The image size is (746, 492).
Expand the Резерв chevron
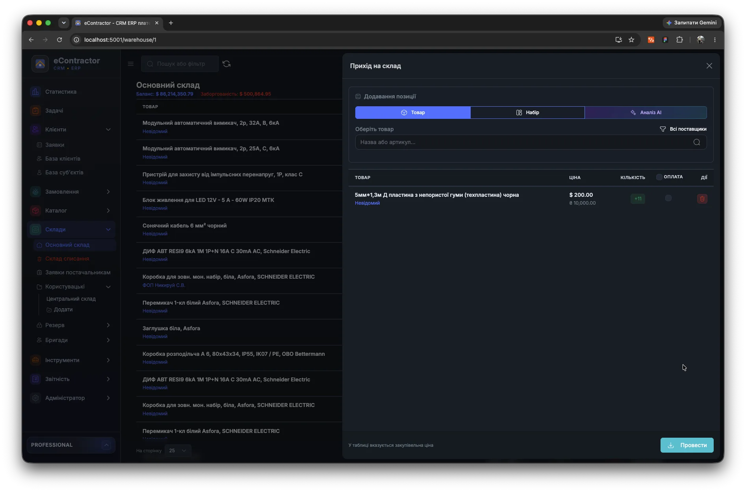[108, 325]
